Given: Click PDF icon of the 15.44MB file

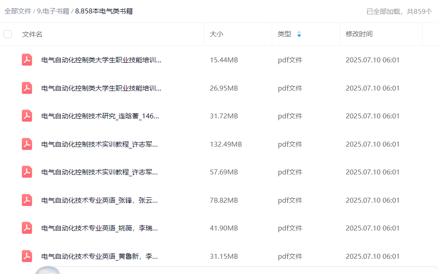Looking at the screenshot, I should coord(27,60).
